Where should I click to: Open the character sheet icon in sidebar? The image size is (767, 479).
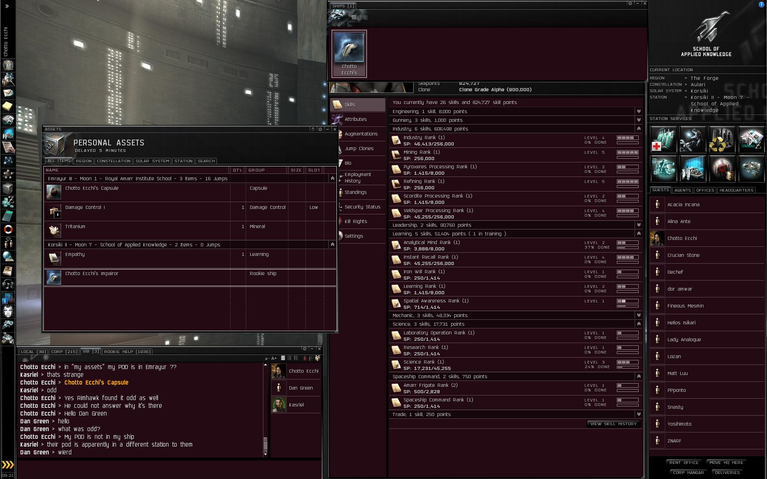point(8,65)
